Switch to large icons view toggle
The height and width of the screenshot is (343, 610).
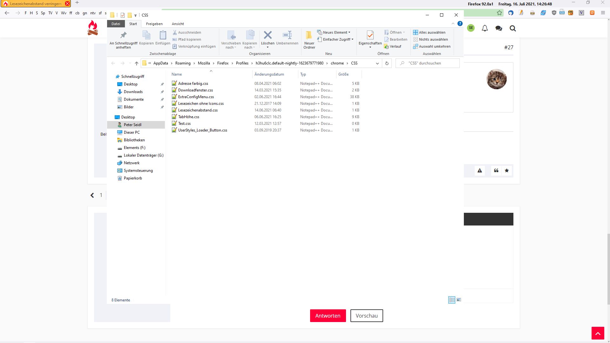(459, 300)
